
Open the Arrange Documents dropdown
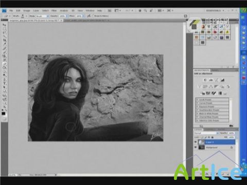click(161, 10)
